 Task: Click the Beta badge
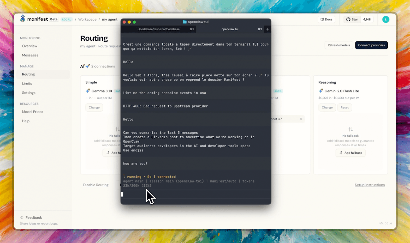[x=54, y=19]
